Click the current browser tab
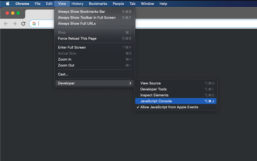 [40, 14]
